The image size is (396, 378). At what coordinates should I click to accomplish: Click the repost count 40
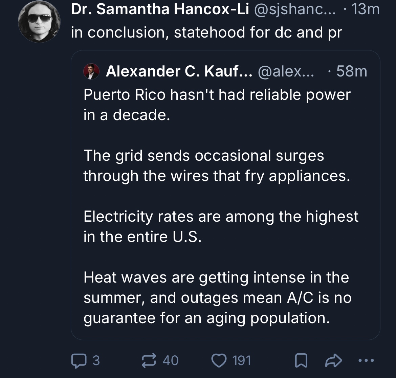[x=170, y=360]
